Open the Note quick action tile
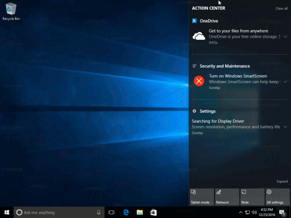 pyautogui.click(x=252, y=197)
